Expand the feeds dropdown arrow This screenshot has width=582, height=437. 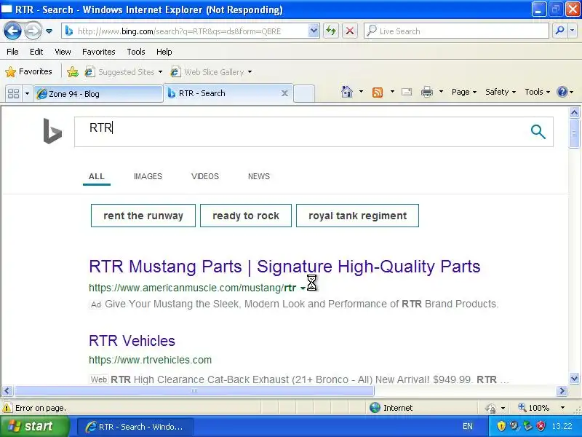(x=392, y=92)
